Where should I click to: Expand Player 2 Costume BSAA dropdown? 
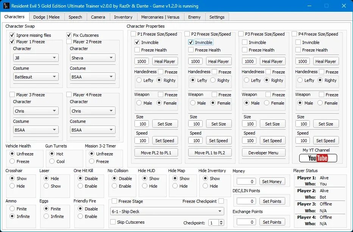[x=92, y=77]
